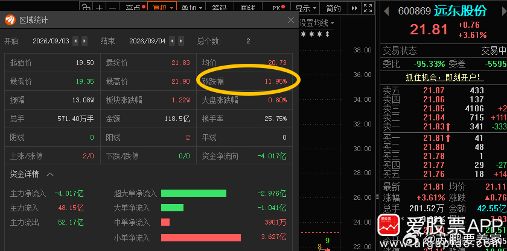Switch to 简约 view mode

tap(333, 8)
